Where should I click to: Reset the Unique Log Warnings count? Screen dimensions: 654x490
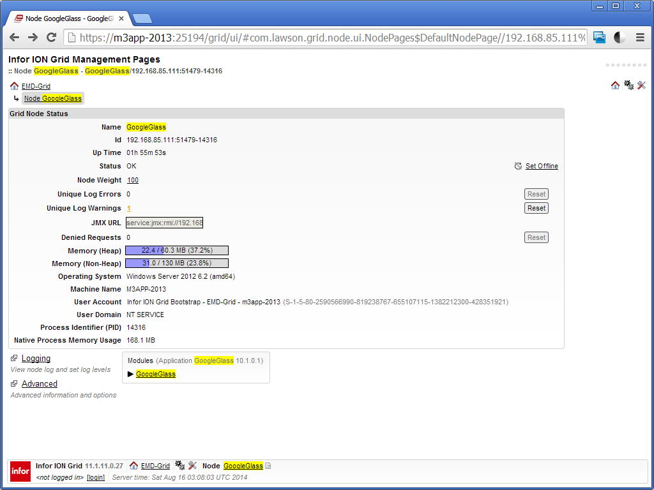536,208
